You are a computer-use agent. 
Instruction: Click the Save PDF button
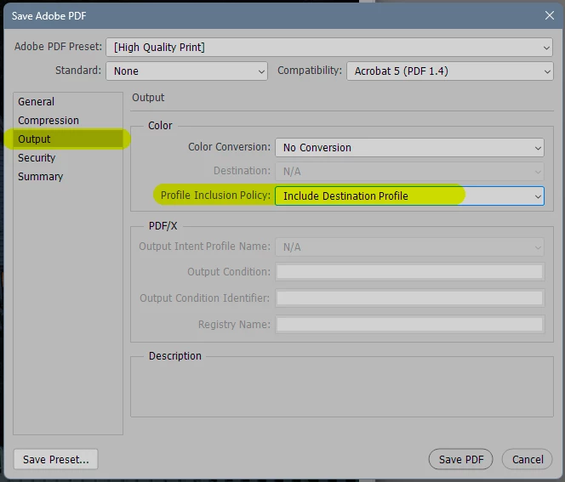460,459
